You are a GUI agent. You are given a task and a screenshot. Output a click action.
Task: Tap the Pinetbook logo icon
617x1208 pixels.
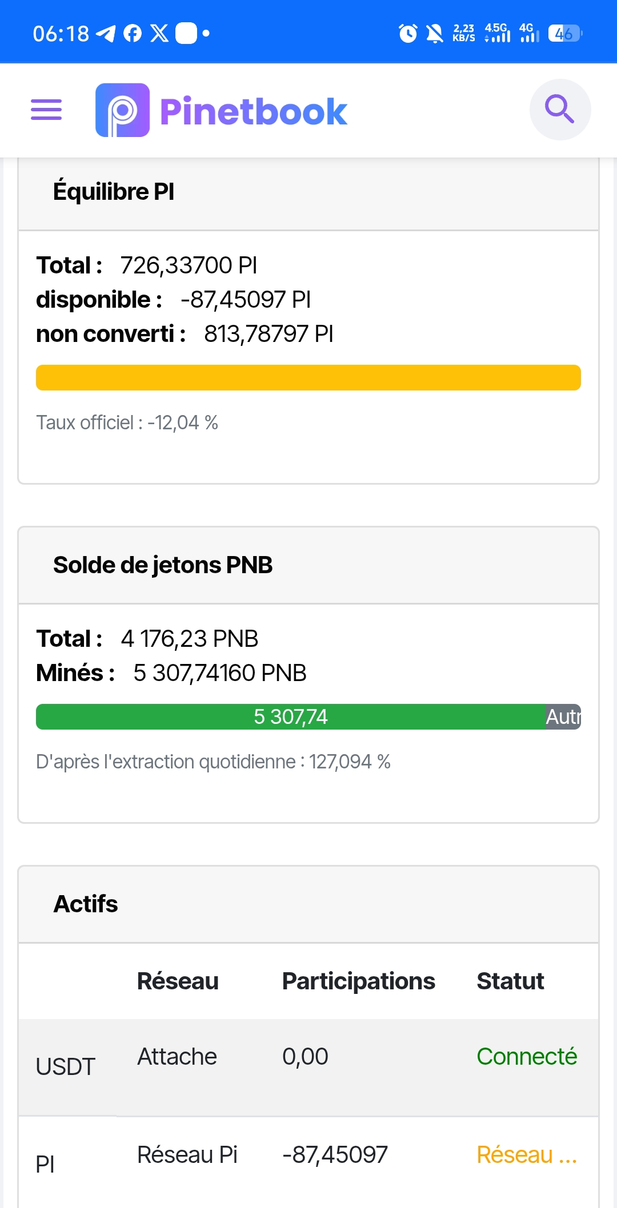pos(122,110)
